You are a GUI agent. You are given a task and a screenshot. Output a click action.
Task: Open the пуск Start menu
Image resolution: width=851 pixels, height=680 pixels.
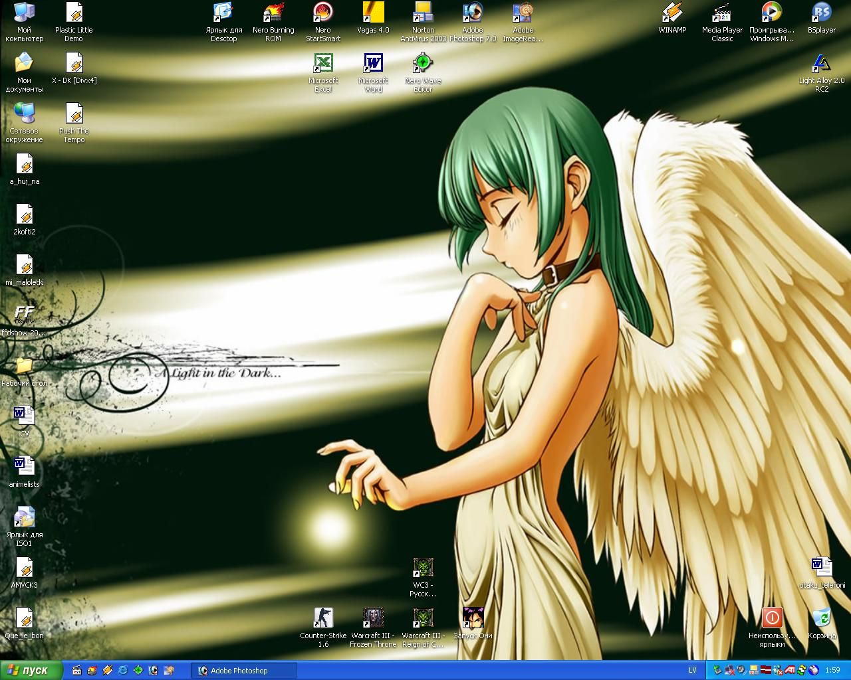(x=31, y=671)
